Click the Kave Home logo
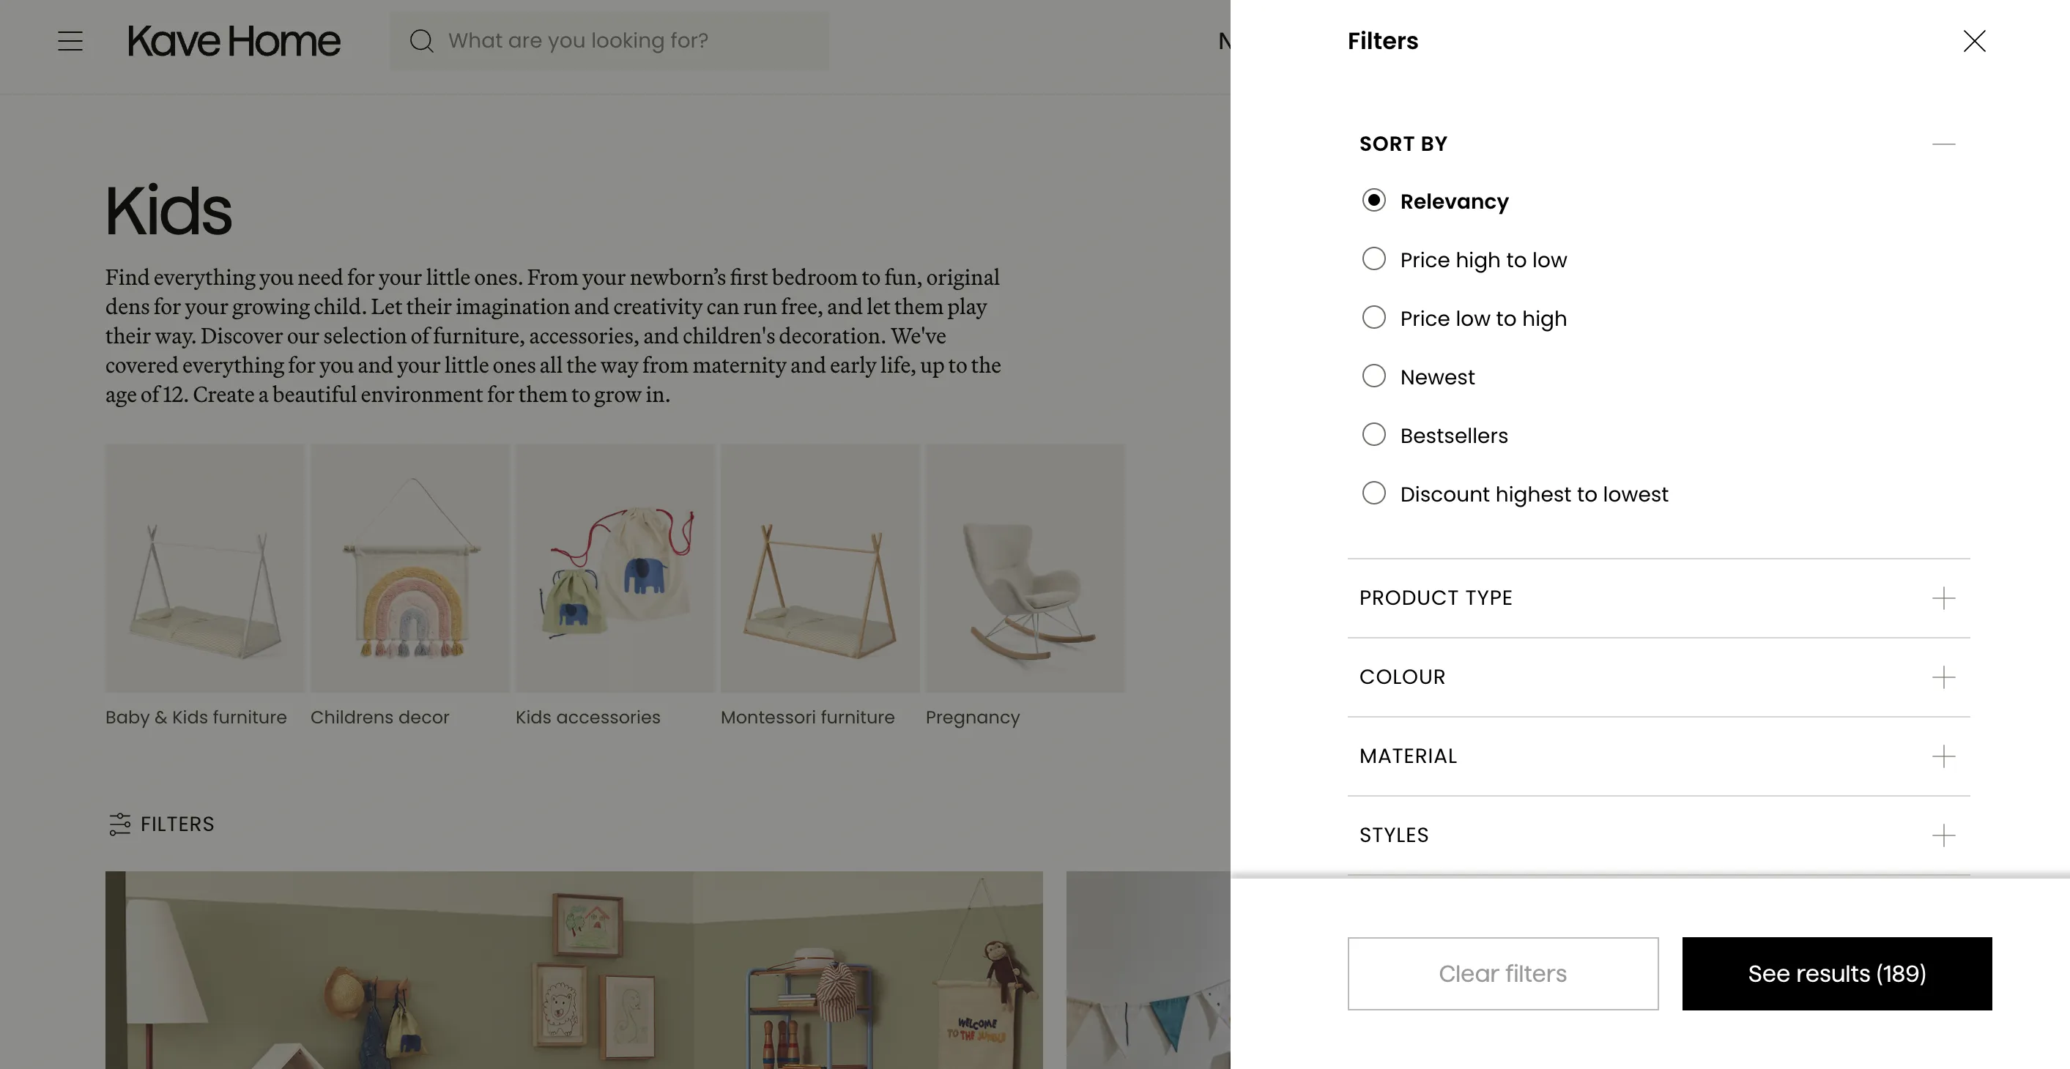The height and width of the screenshot is (1069, 2070). 234,41
